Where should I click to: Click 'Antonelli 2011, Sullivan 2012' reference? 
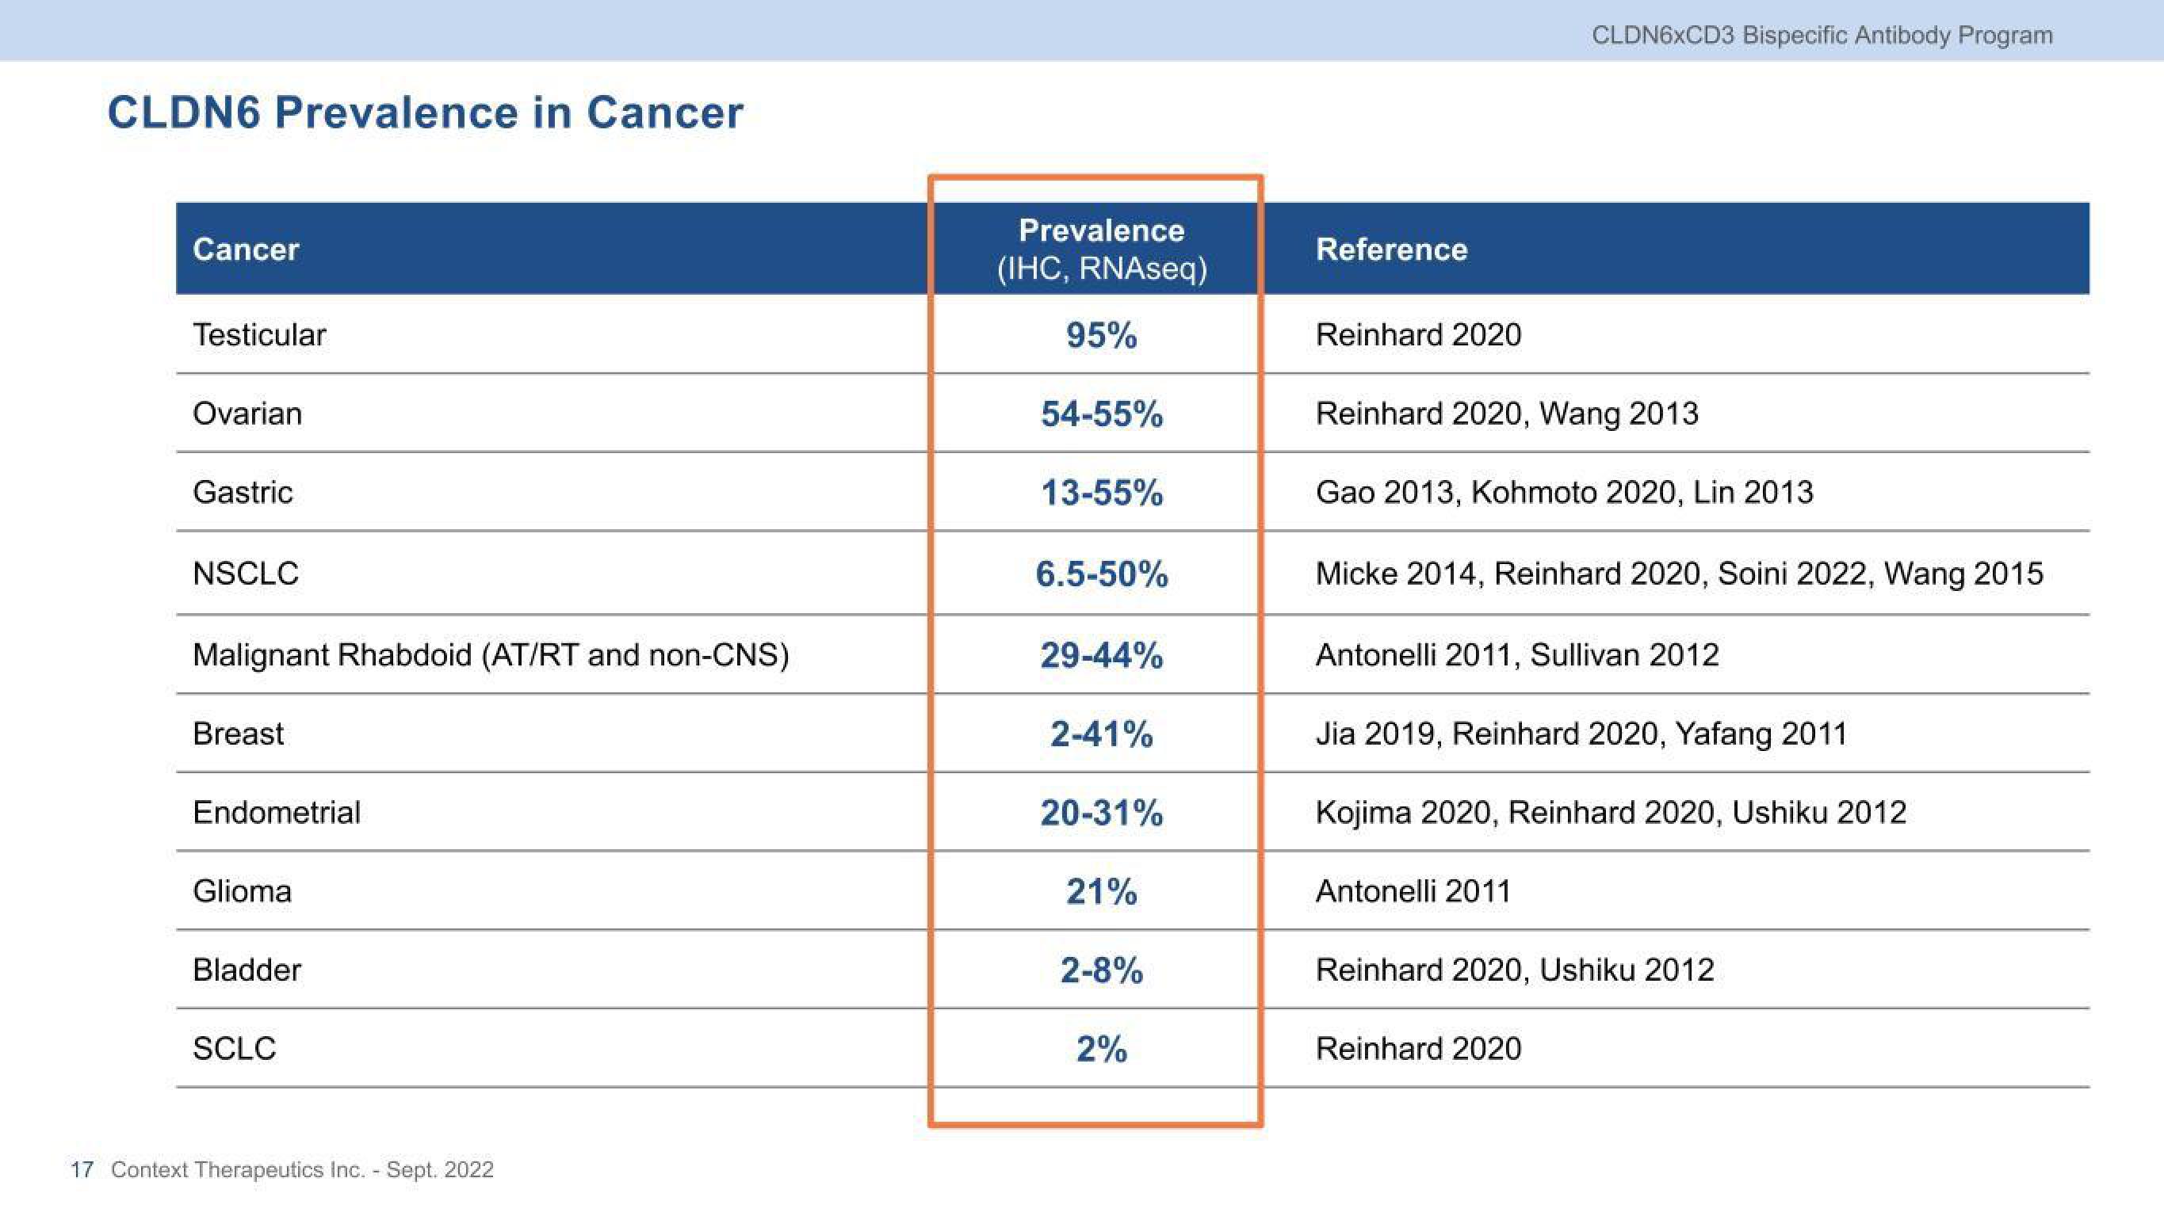(1517, 655)
